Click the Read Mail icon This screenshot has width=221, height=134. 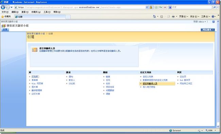click(168, 17)
